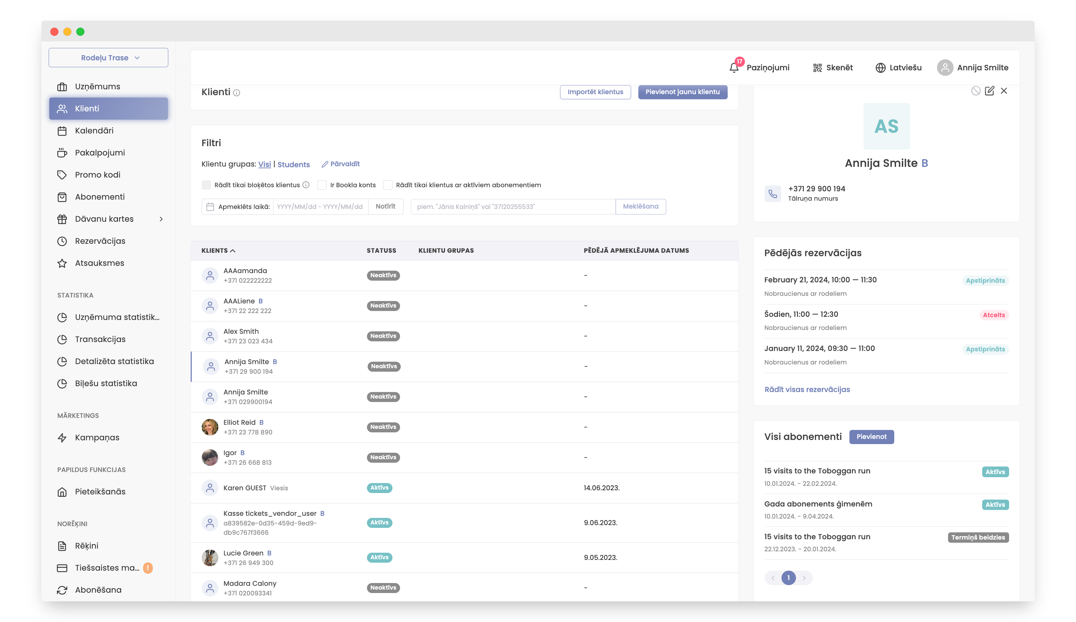Image resolution: width=1076 pixels, height=622 pixels.
Task: Click the edit client pencil icon
Action: click(989, 91)
